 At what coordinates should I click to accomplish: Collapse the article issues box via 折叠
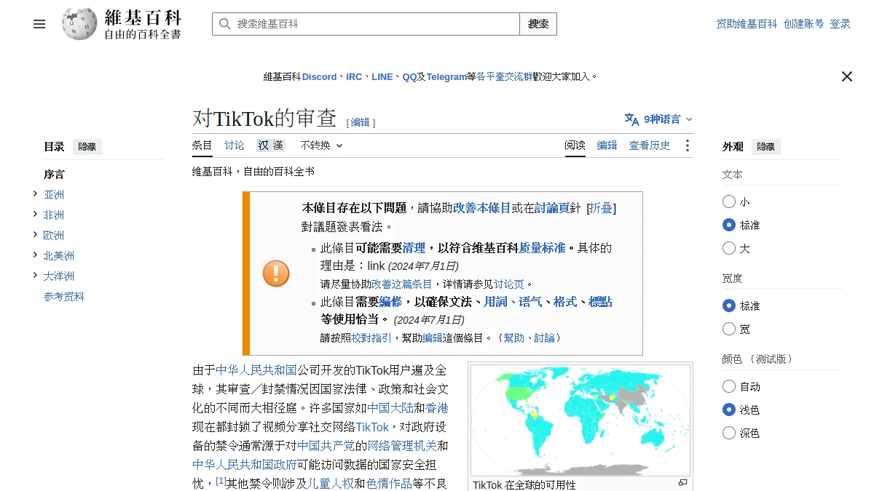(x=601, y=208)
